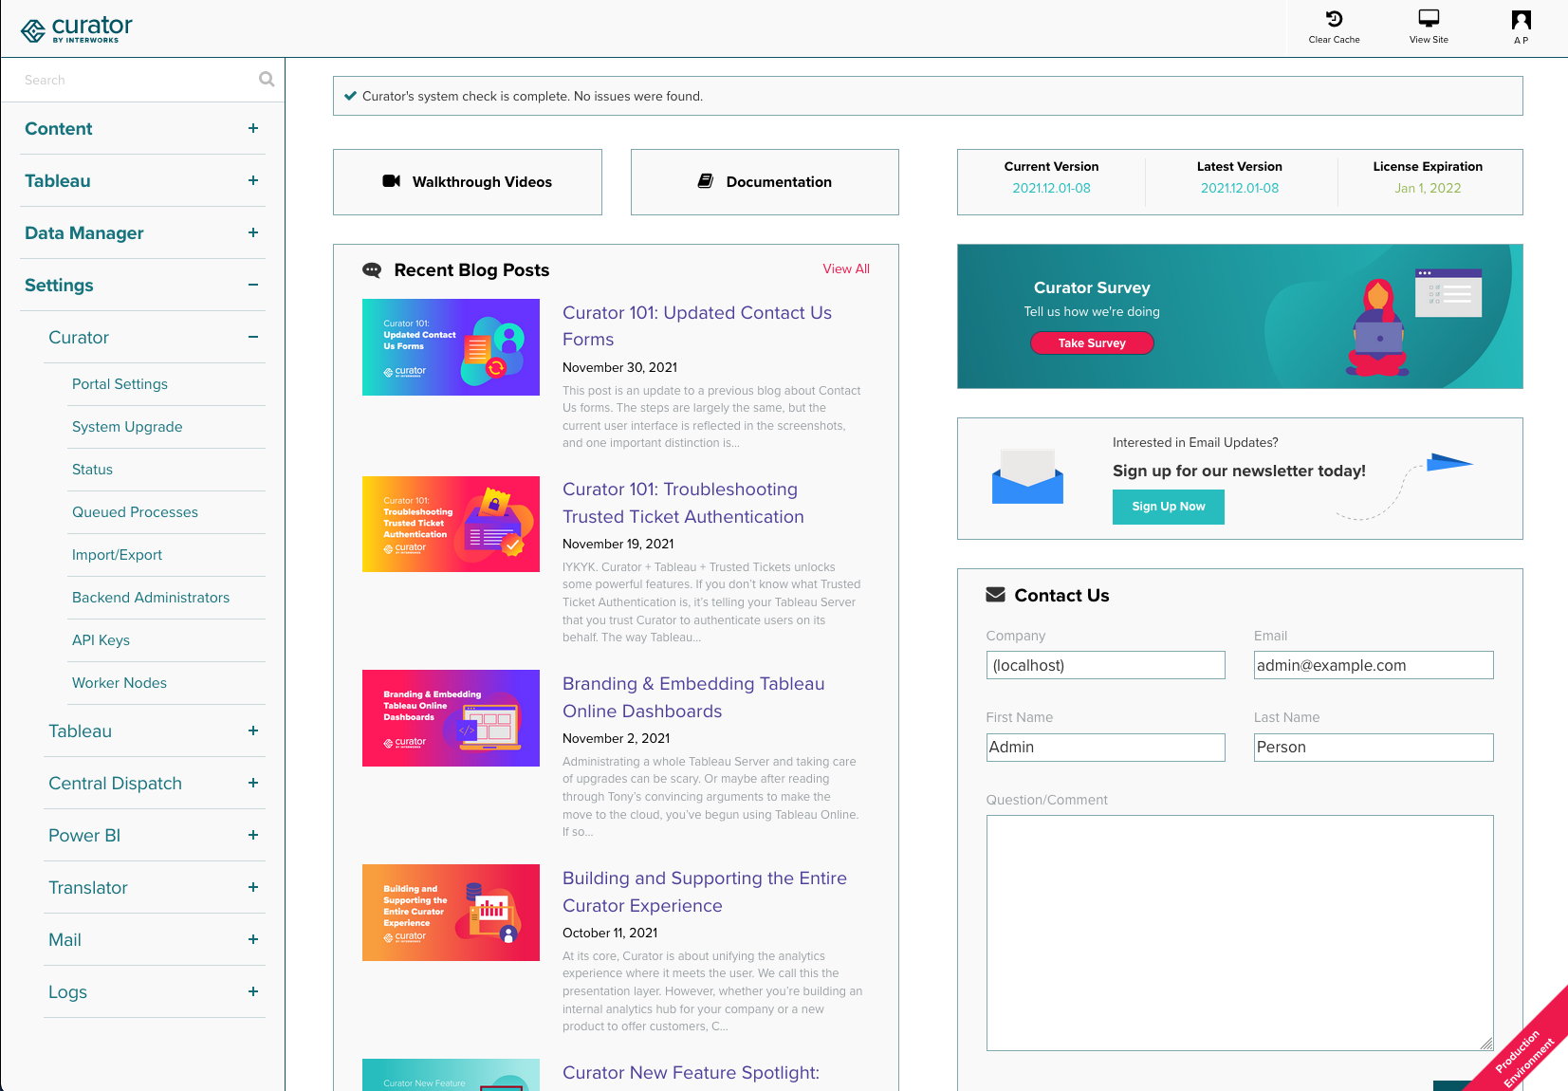Click the video camera icon on Walkthrough Videos
Viewport: 1568px width, 1091px height.
(x=391, y=181)
